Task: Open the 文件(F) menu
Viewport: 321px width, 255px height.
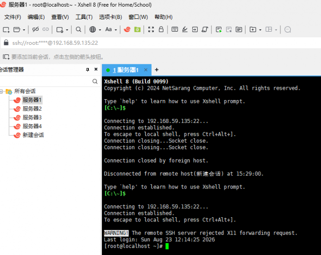Action: [x=13, y=17]
